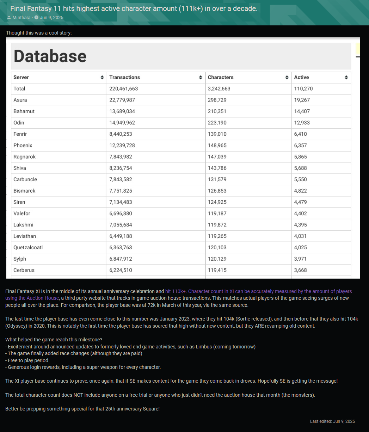
Task: Click the 'Last edited: Jun 9, 2025' note
Action: [x=332, y=421]
